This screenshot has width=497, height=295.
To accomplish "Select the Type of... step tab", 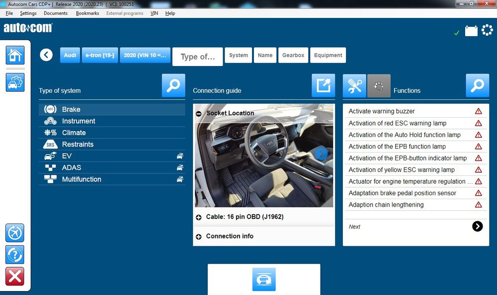I will click(197, 57).
